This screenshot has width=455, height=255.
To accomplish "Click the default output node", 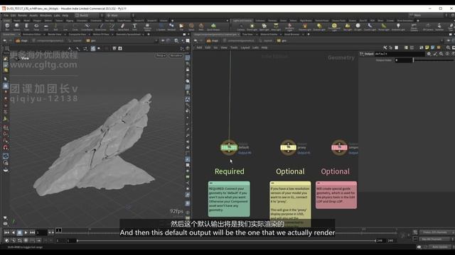I will pyautogui.click(x=229, y=147).
